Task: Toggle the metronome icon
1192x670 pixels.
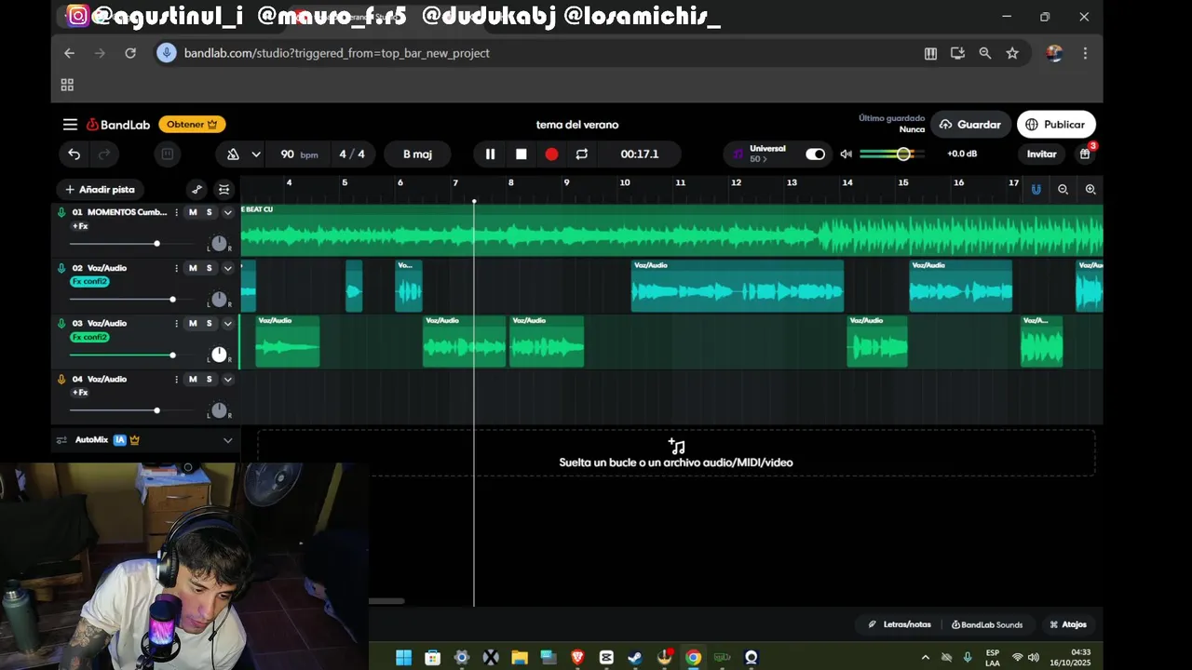Action: click(233, 154)
